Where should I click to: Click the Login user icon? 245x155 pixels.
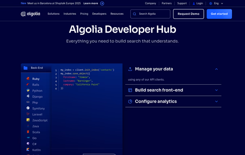(194, 3)
